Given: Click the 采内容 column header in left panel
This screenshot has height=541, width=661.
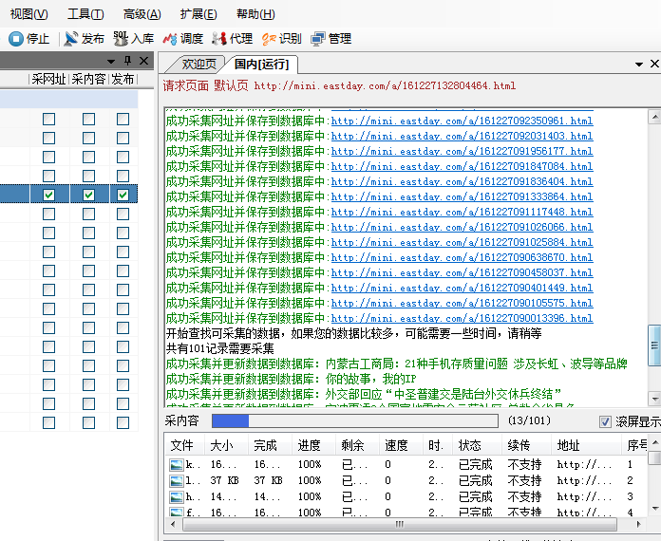Looking at the screenshot, I should click(88, 79).
